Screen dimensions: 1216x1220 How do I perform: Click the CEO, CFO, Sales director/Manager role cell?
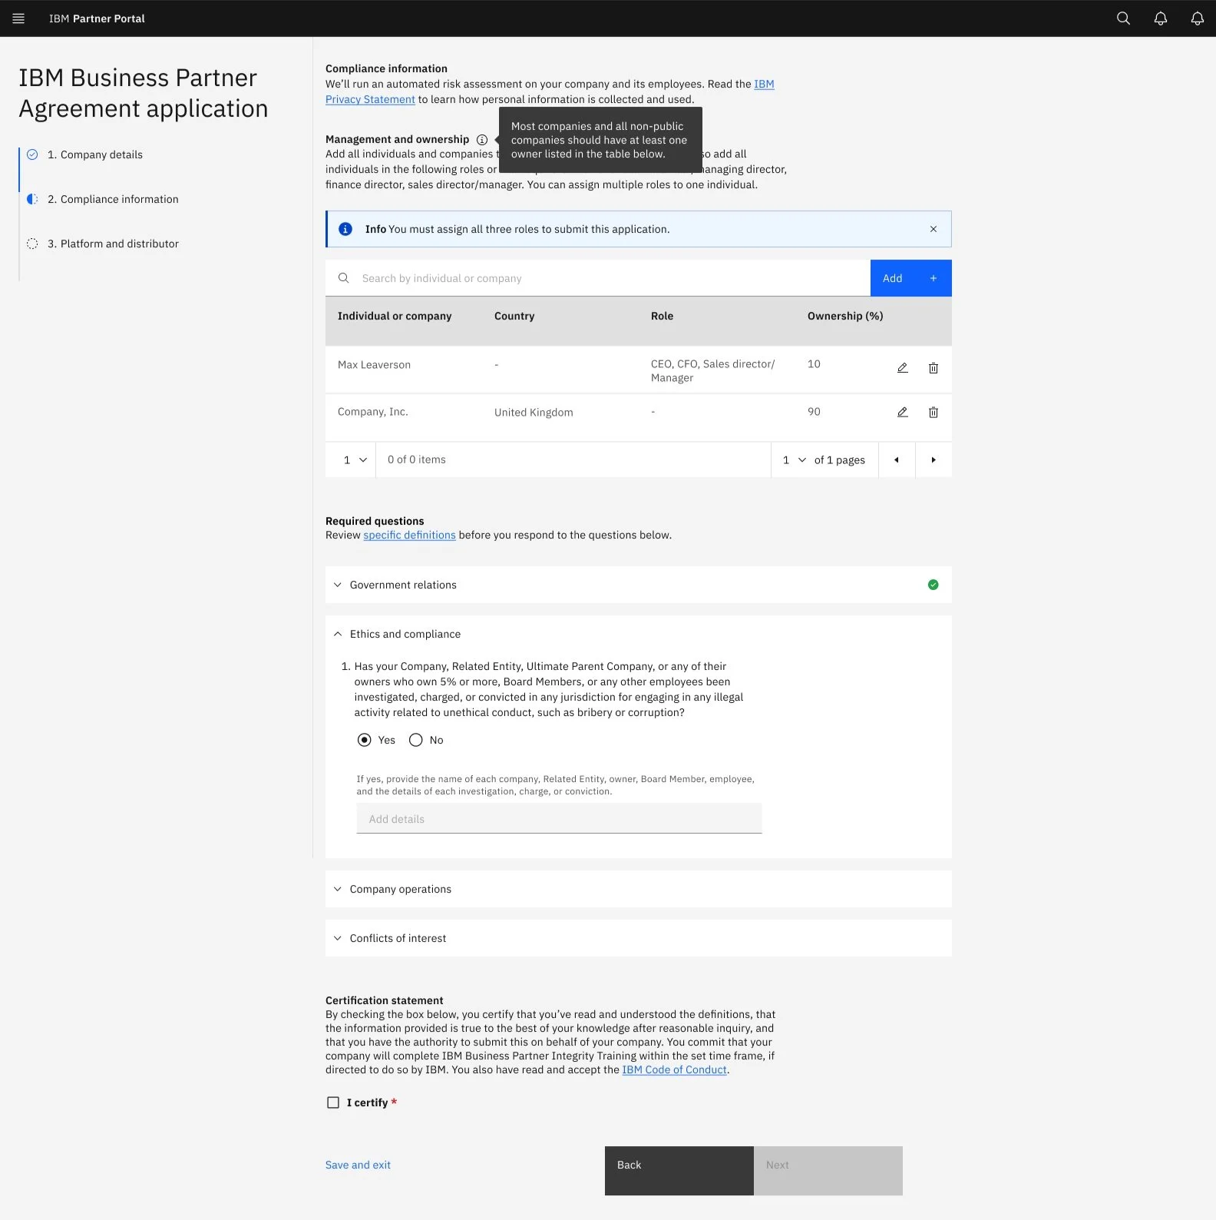(x=712, y=371)
